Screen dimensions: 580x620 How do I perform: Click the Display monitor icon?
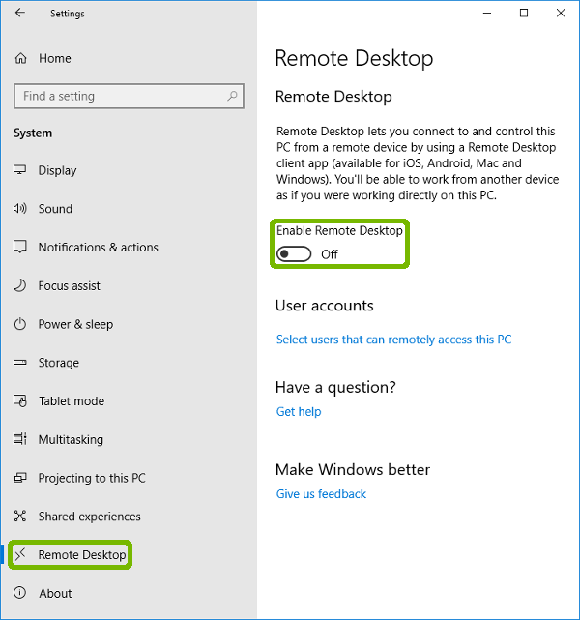click(x=19, y=170)
